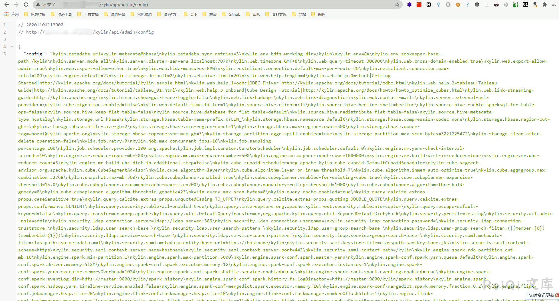This screenshot has width=559, height=301.
Task: Click the 应用 apps shortcut
Action: pos(11,14)
